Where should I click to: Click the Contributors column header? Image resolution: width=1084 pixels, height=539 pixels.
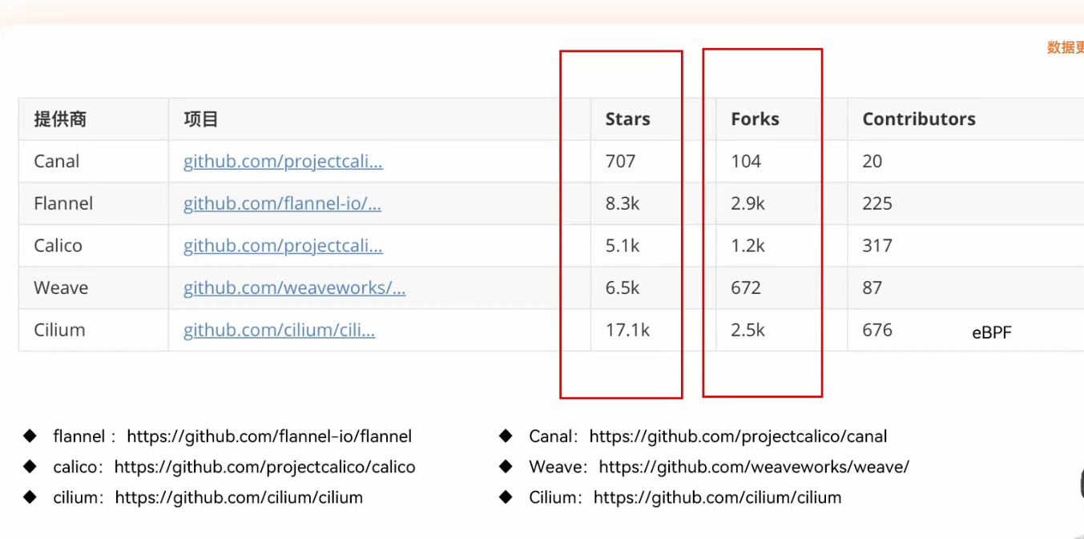919,119
